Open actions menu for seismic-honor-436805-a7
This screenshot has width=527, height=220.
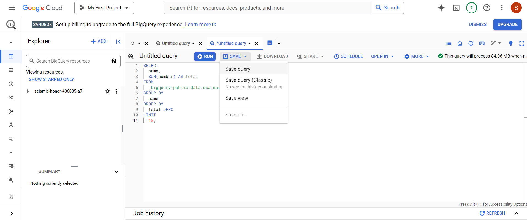point(116,91)
